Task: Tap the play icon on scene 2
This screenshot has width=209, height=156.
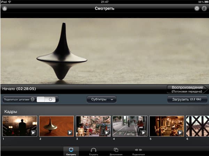Action: [70, 133]
